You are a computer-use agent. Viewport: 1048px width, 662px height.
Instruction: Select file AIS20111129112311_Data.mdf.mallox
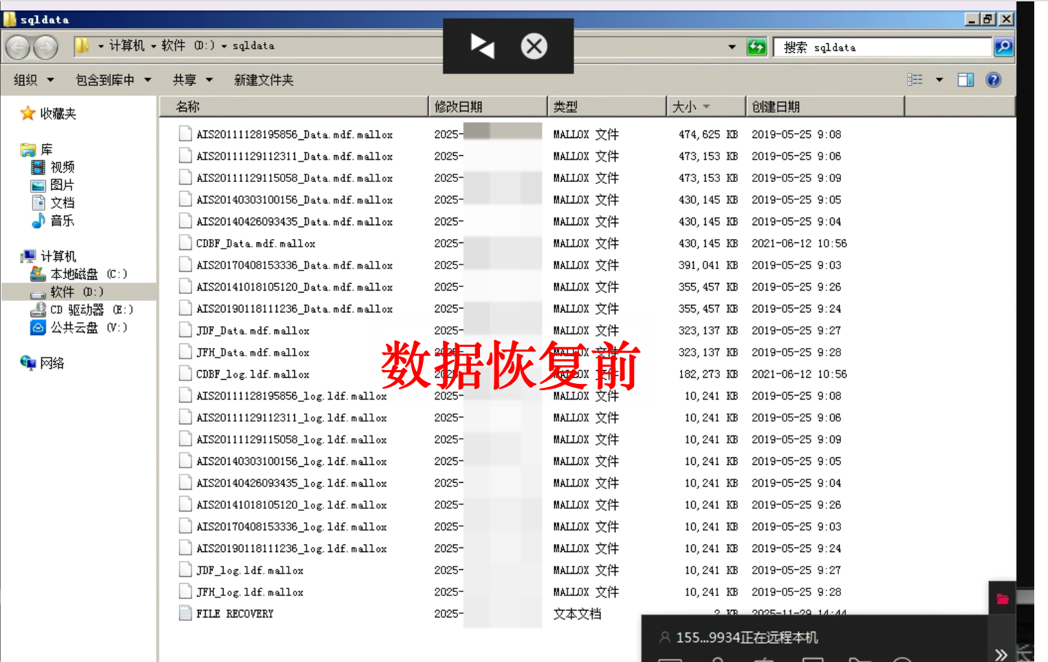click(x=294, y=157)
